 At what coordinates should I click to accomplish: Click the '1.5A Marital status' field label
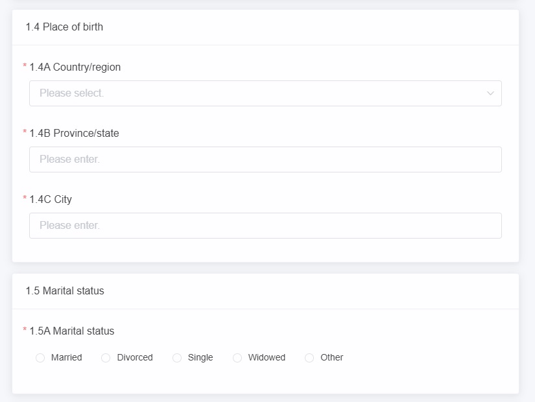coord(72,331)
